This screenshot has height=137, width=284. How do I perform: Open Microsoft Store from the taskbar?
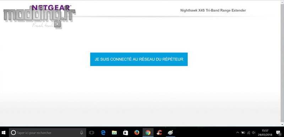[x=125, y=133]
